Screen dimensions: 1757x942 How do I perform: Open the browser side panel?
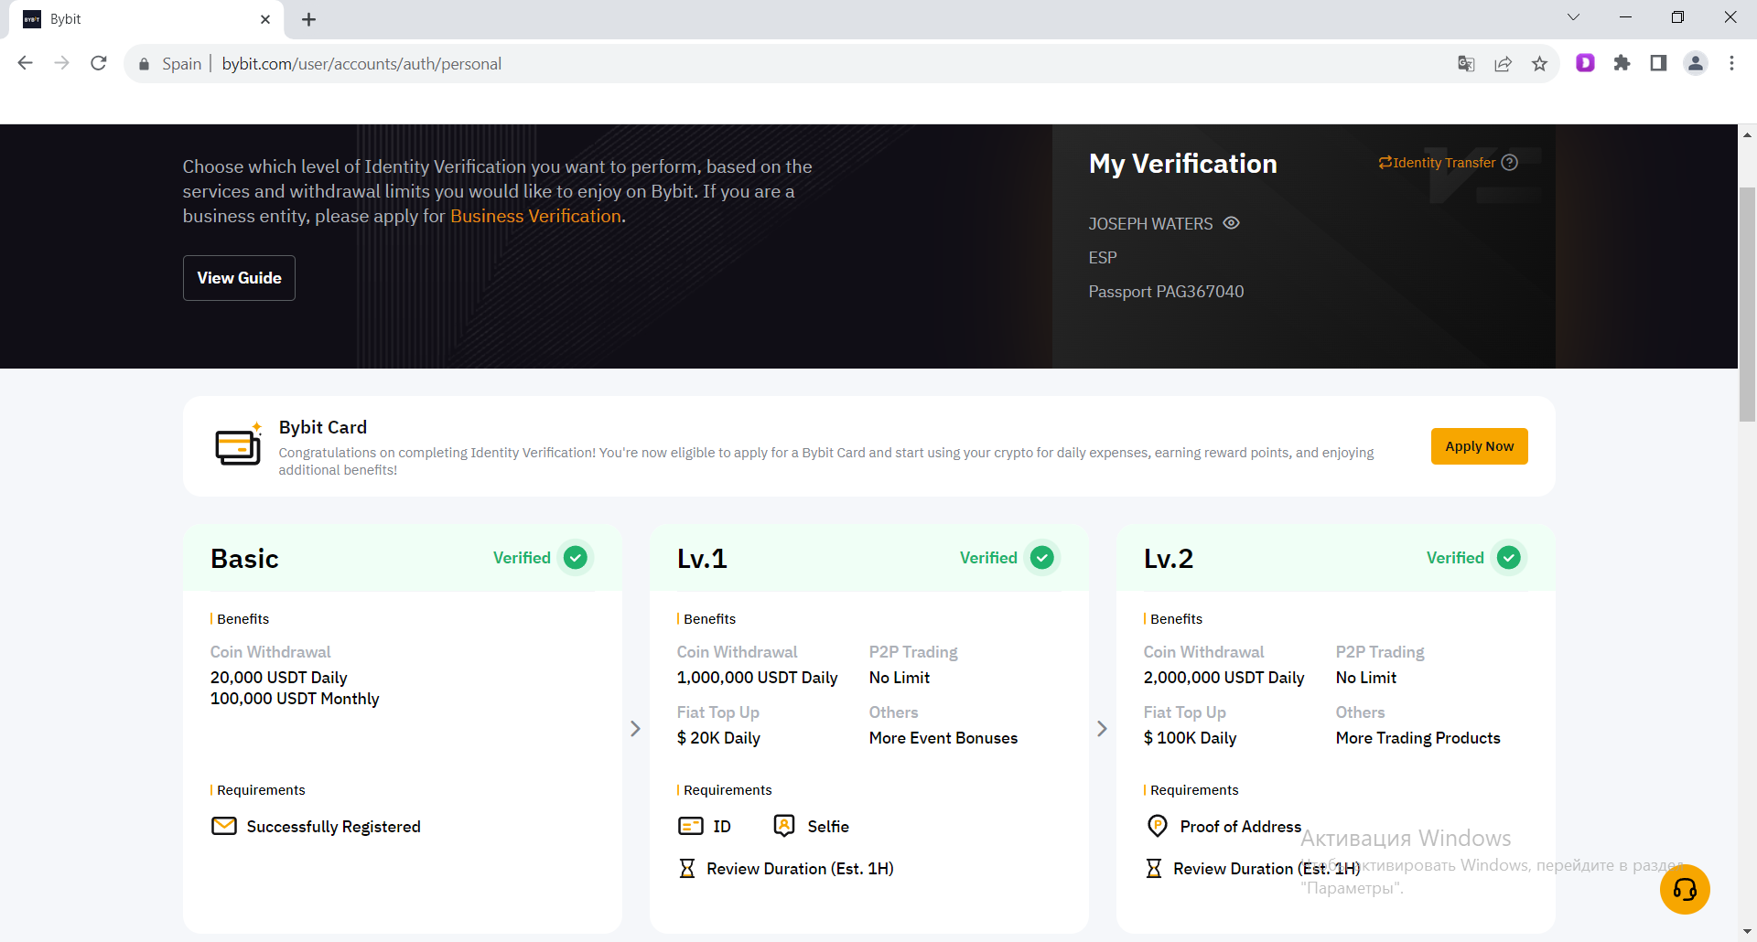[x=1658, y=63]
